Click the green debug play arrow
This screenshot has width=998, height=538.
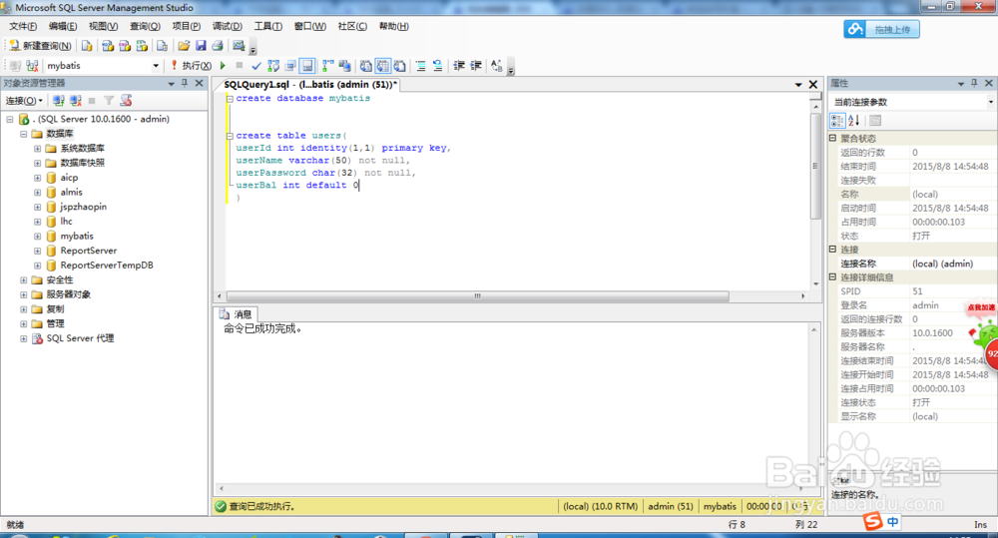click(x=223, y=66)
